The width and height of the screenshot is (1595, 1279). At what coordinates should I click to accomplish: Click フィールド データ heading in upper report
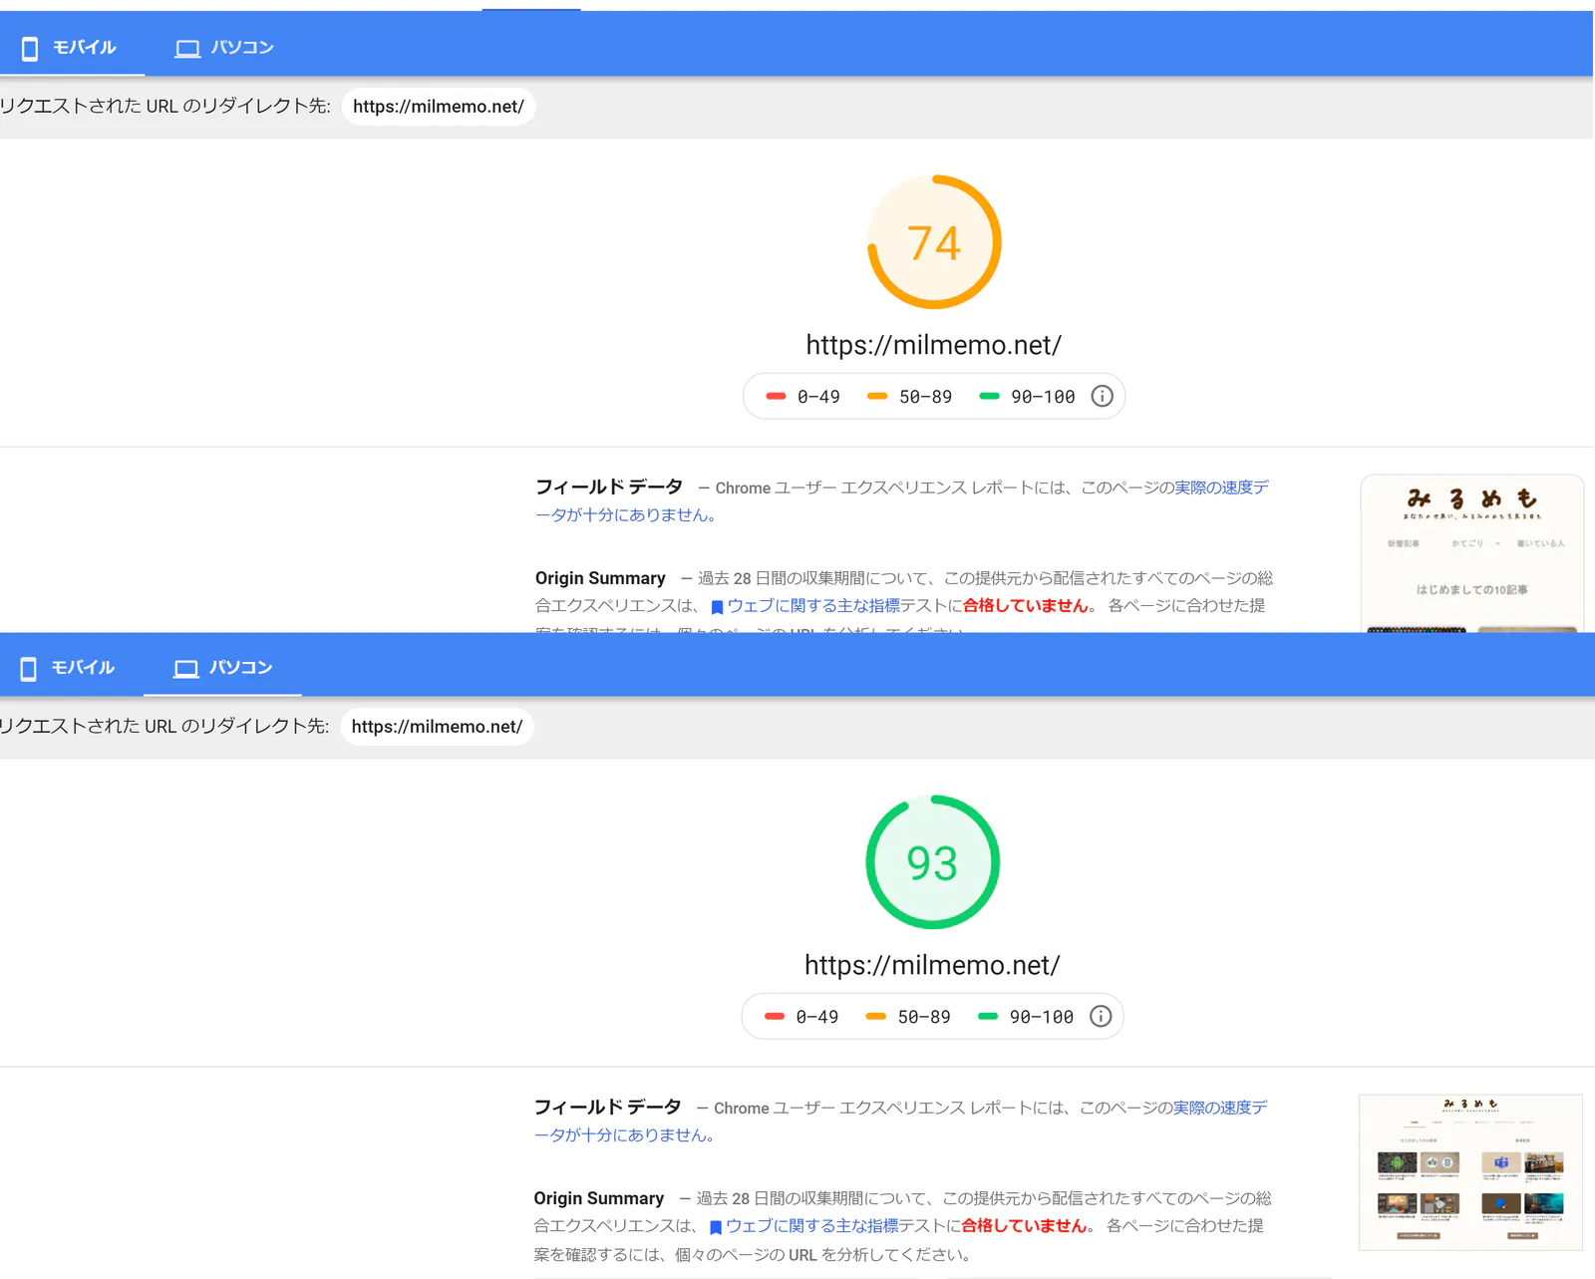click(x=609, y=486)
